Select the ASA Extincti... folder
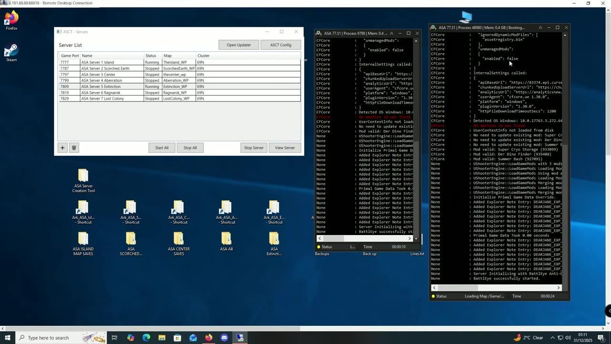The height and width of the screenshot is (344, 611). (274, 244)
